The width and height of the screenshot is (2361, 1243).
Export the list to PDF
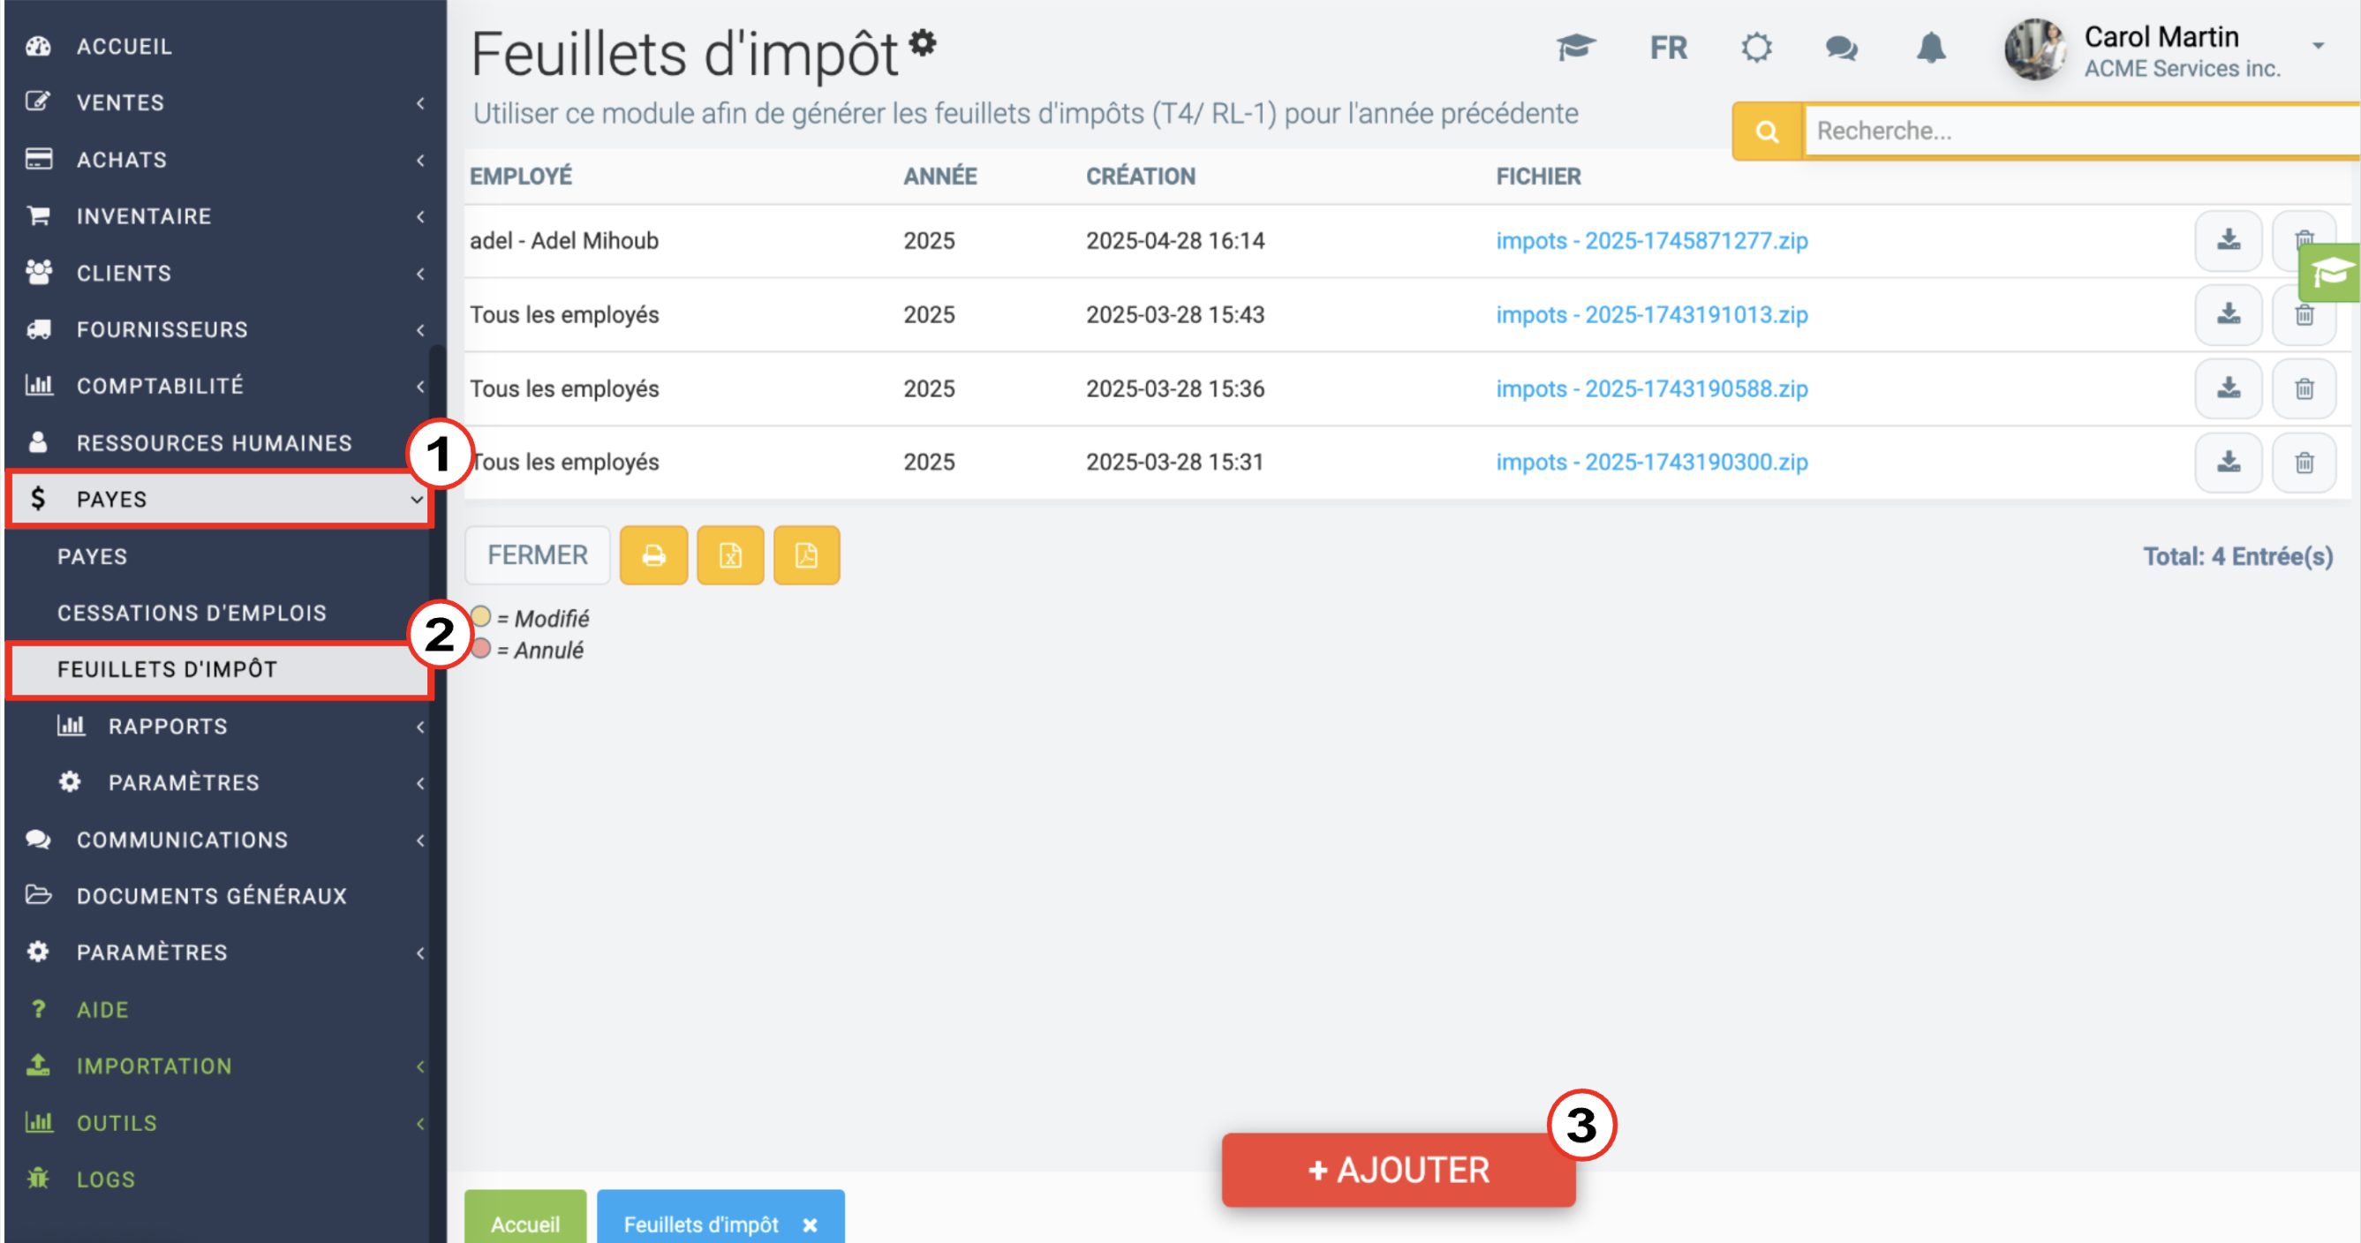(806, 555)
